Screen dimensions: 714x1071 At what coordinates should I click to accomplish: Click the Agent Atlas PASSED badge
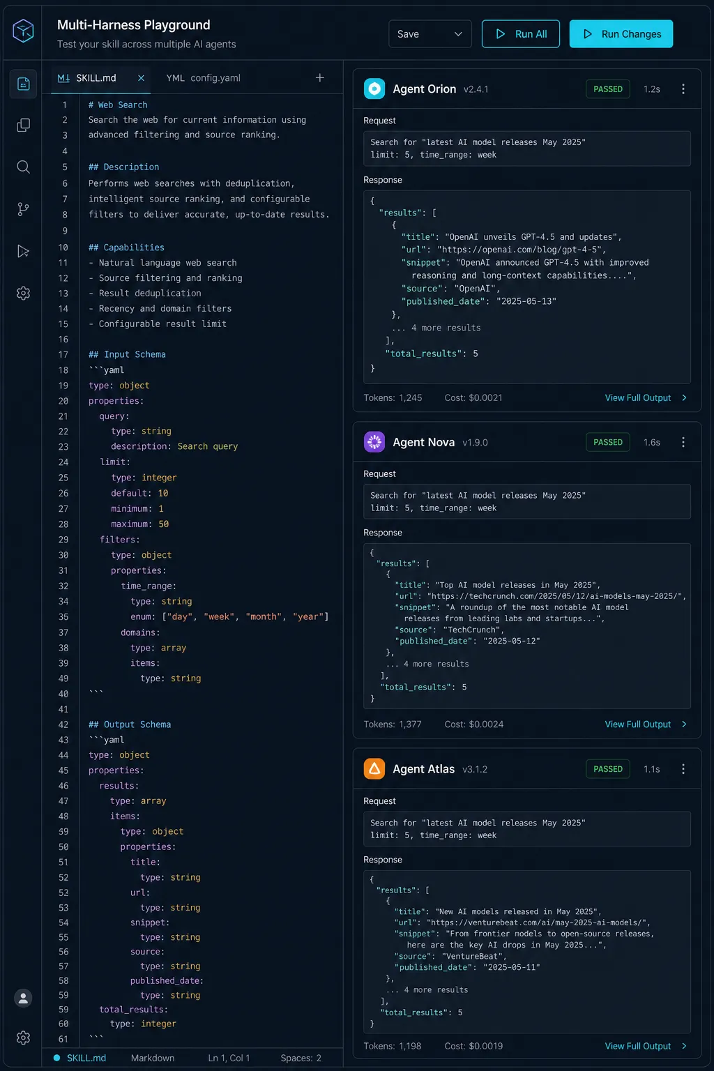(608, 769)
